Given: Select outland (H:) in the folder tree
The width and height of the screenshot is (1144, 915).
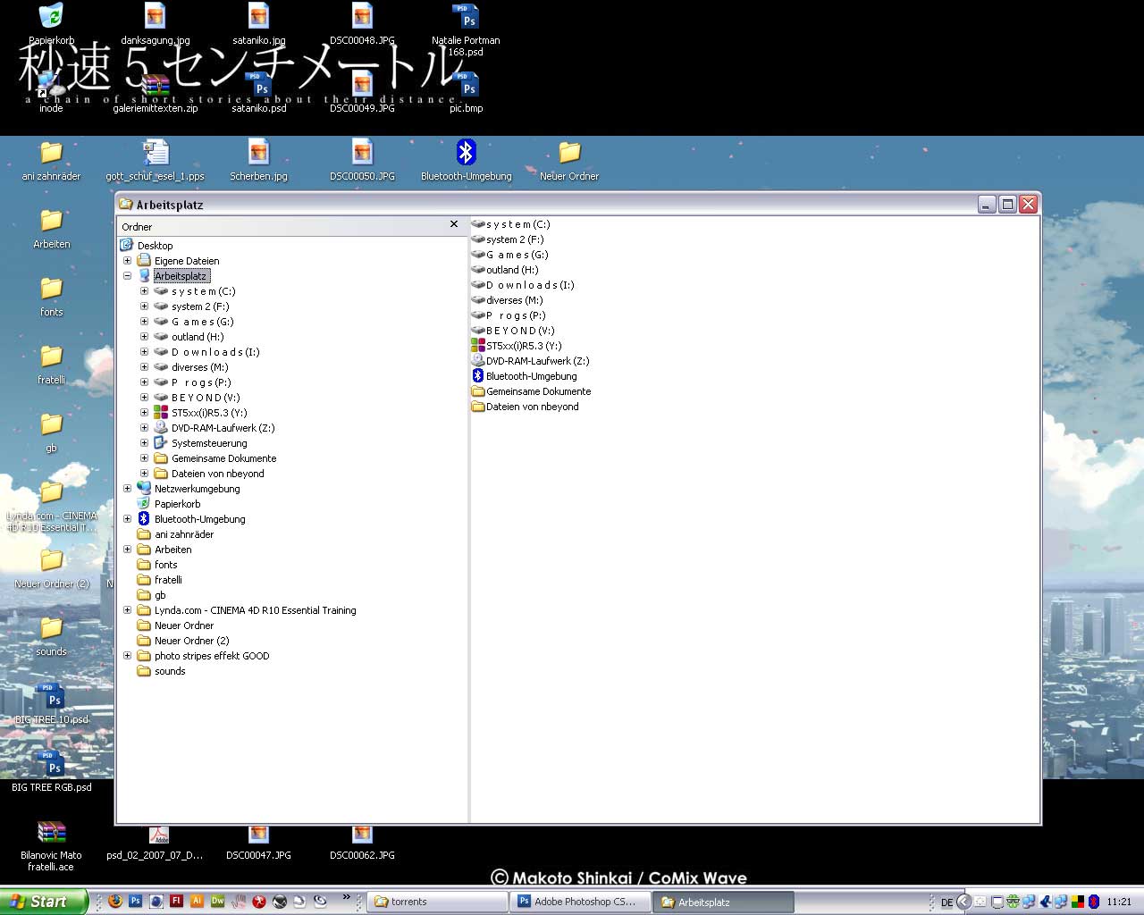Looking at the screenshot, I should (198, 337).
